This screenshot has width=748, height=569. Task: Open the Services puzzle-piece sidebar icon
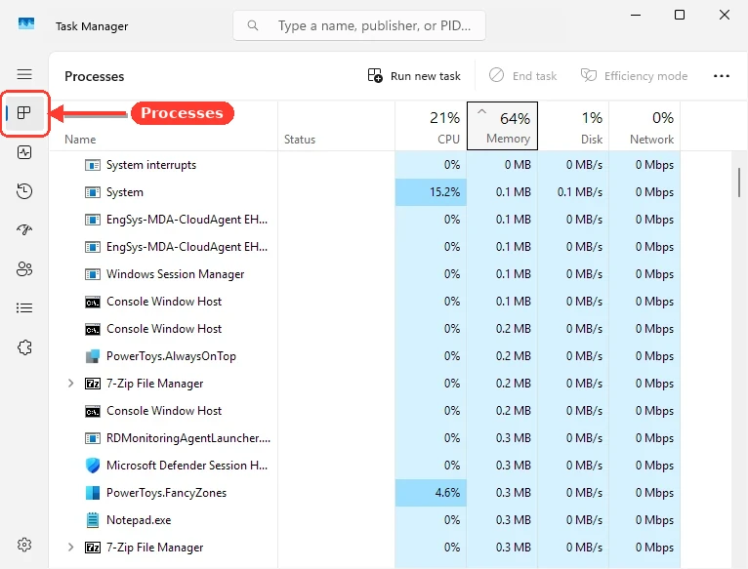tap(24, 347)
